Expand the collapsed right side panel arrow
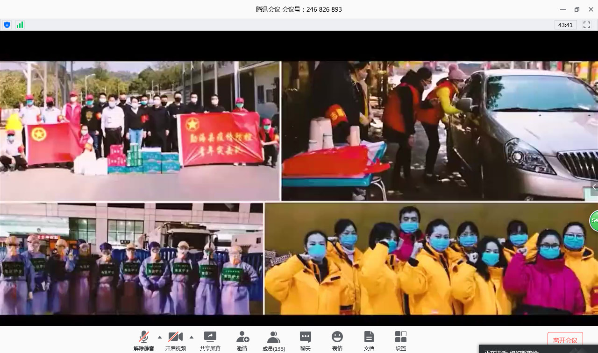This screenshot has height=353, width=598. point(594,187)
